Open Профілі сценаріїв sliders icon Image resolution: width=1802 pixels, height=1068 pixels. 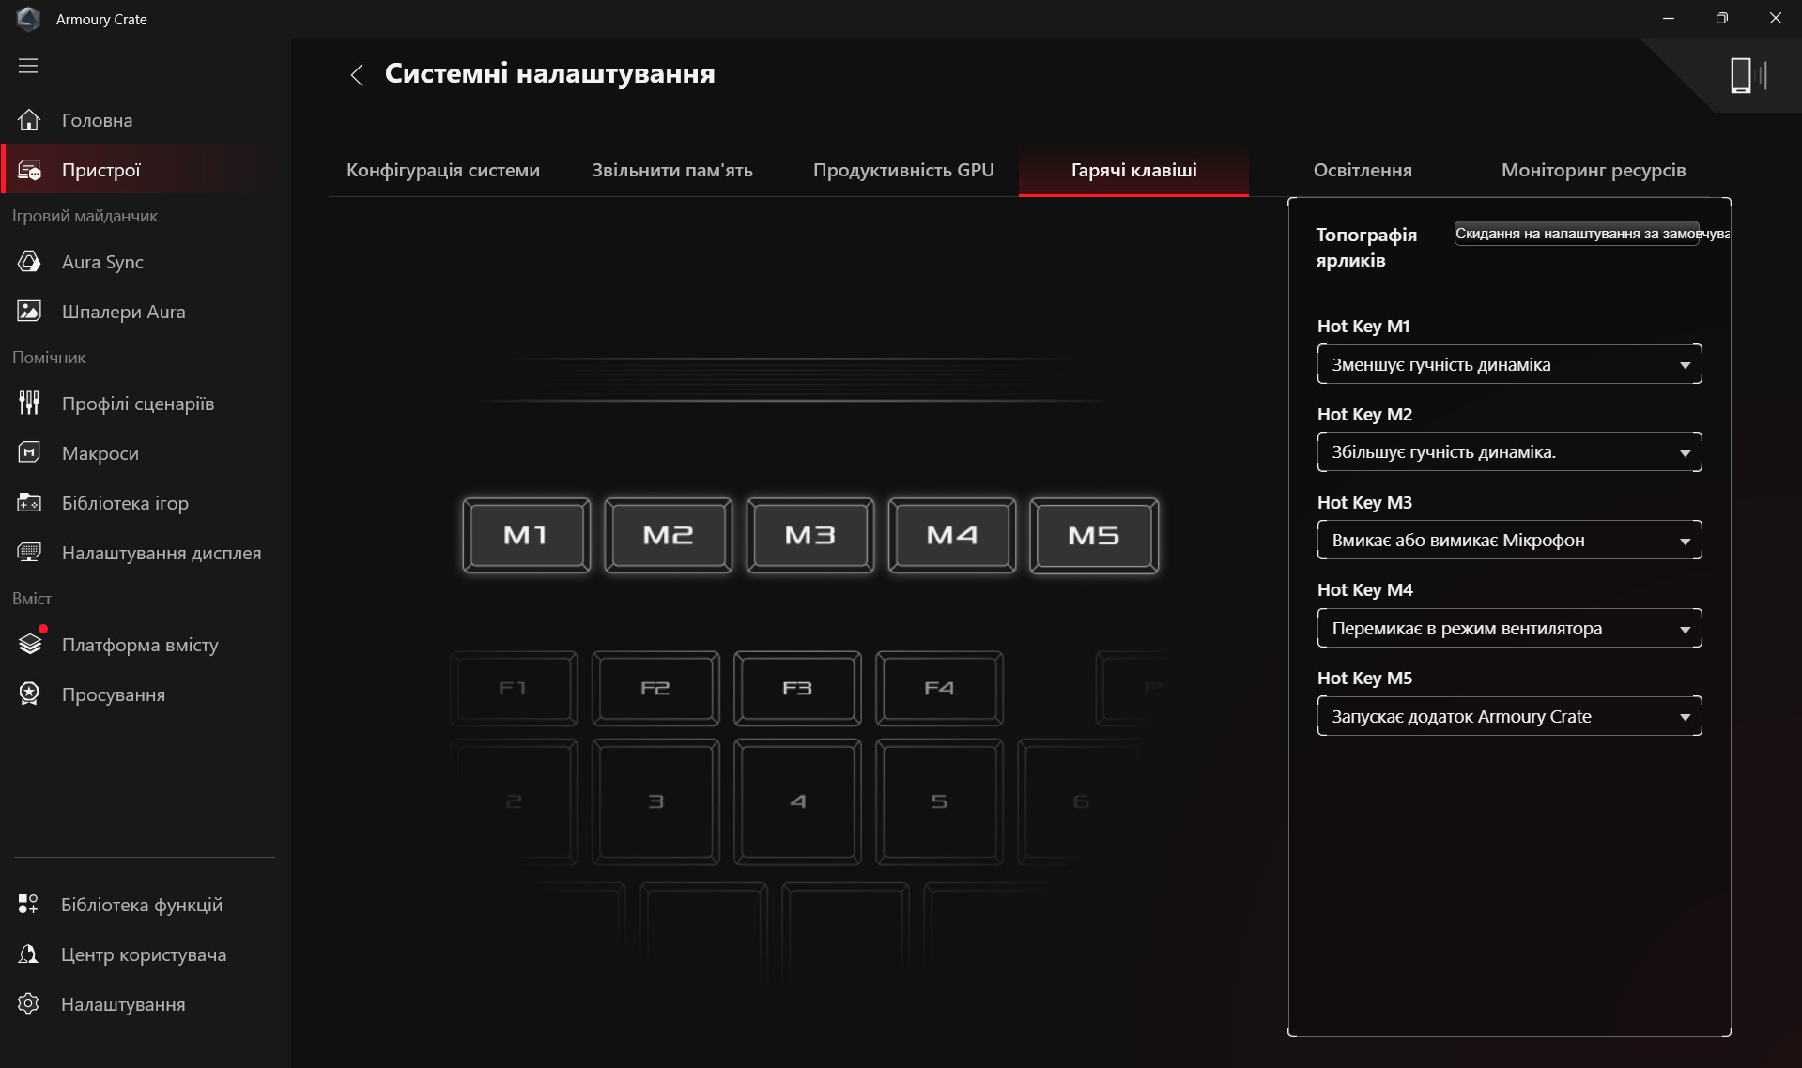tap(29, 404)
